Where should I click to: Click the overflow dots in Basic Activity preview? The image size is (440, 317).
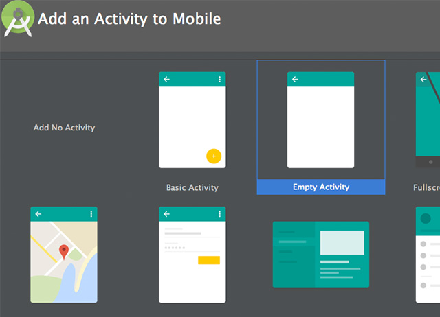point(220,80)
